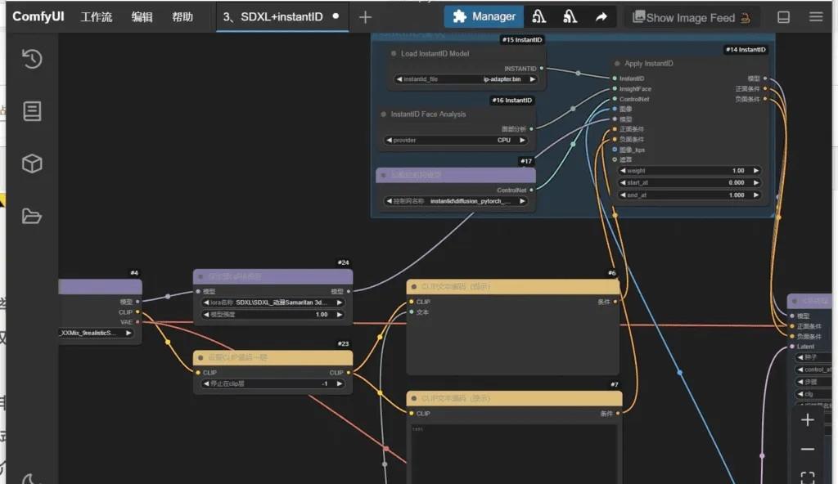The width and height of the screenshot is (838, 484).
Task: Next ControlNet name option right arrow
Action: point(522,201)
